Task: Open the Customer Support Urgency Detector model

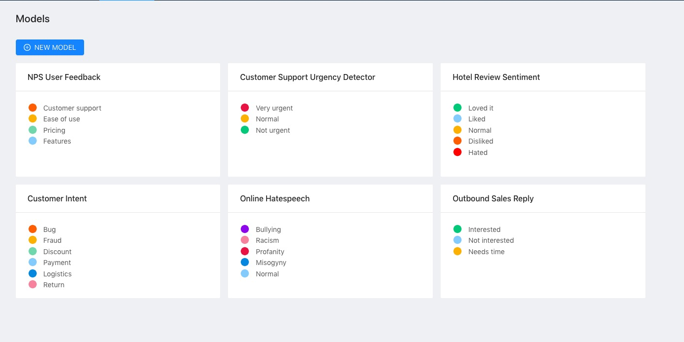Action: (x=308, y=77)
